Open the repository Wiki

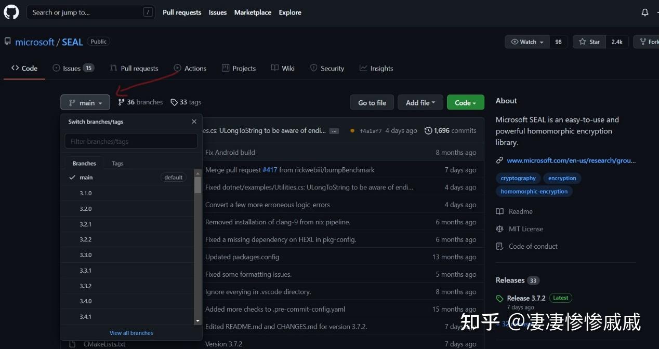[282, 68]
